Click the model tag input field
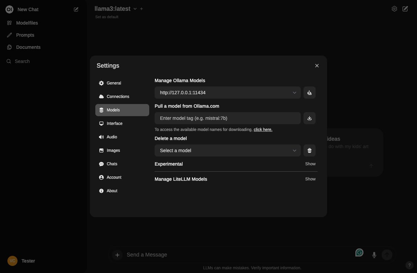 tap(227, 118)
